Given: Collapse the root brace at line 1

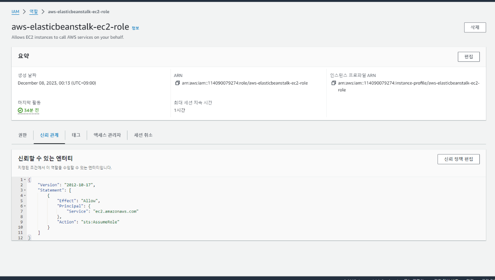Looking at the screenshot, I should (25, 180).
